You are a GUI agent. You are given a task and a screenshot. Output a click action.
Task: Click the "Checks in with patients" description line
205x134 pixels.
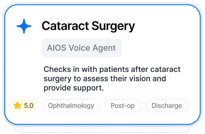tap(112, 69)
